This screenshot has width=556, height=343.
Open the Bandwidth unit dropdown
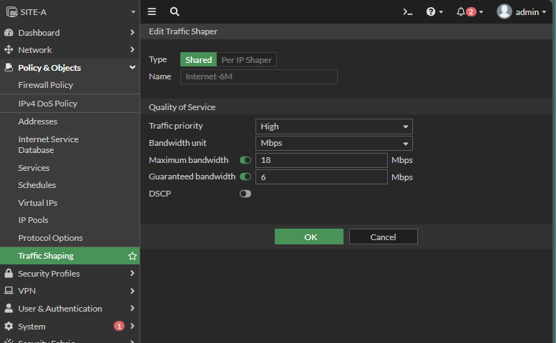click(333, 143)
